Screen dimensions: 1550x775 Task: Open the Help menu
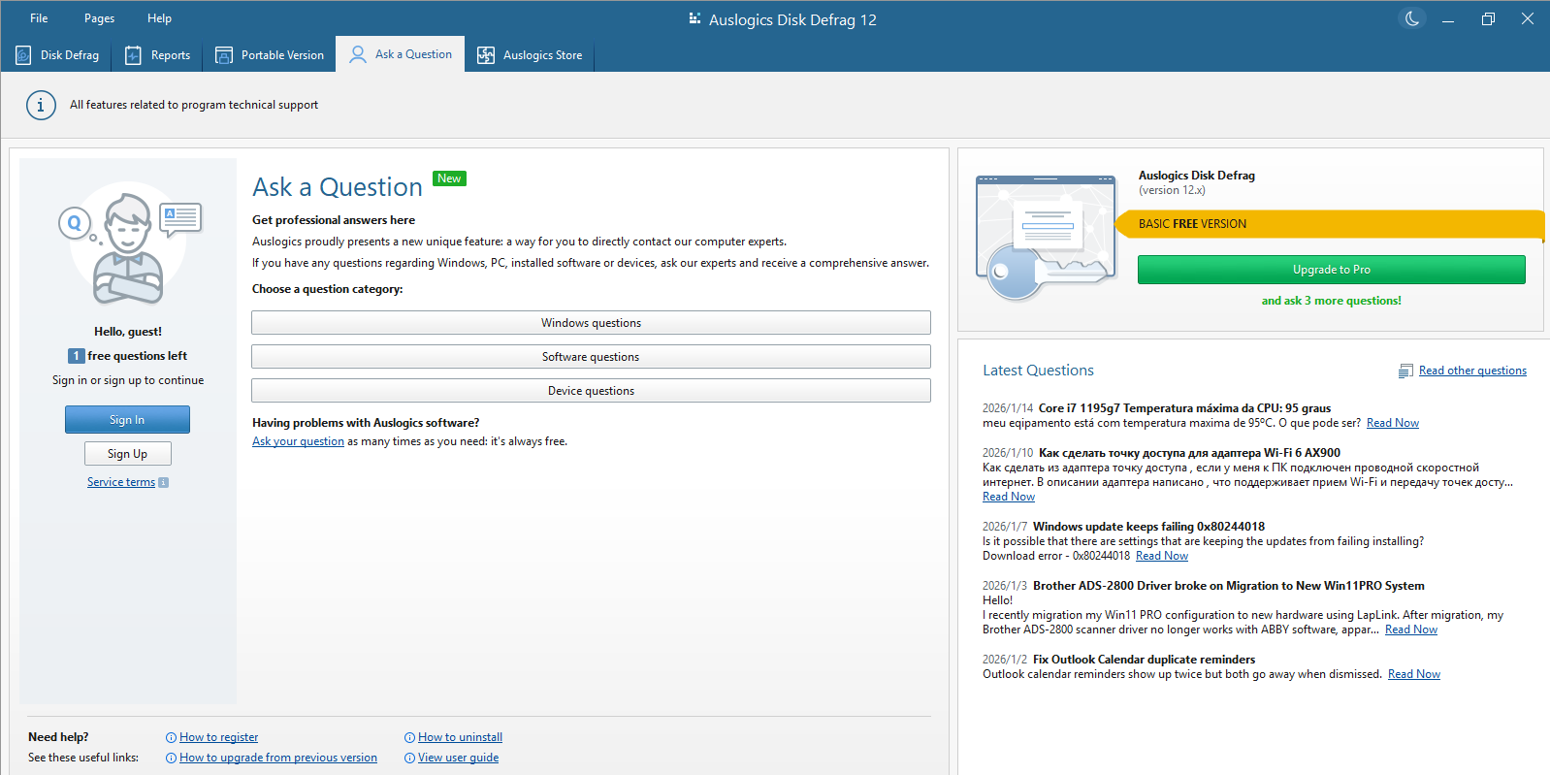click(x=159, y=18)
